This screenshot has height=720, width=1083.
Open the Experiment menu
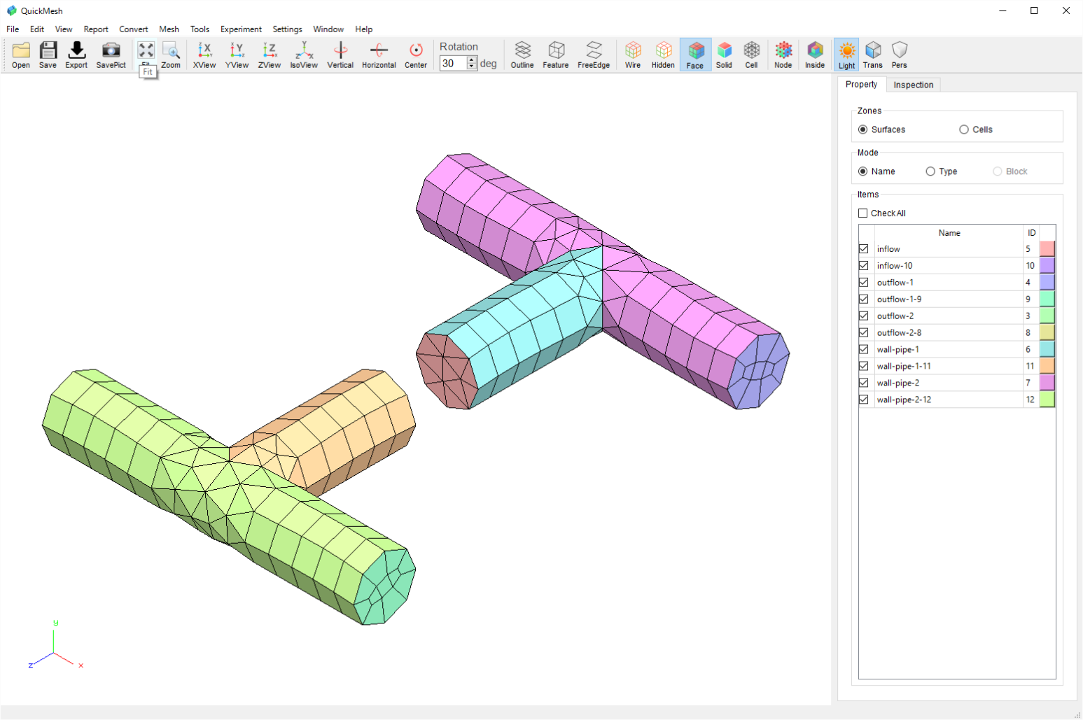pos(241,29)
